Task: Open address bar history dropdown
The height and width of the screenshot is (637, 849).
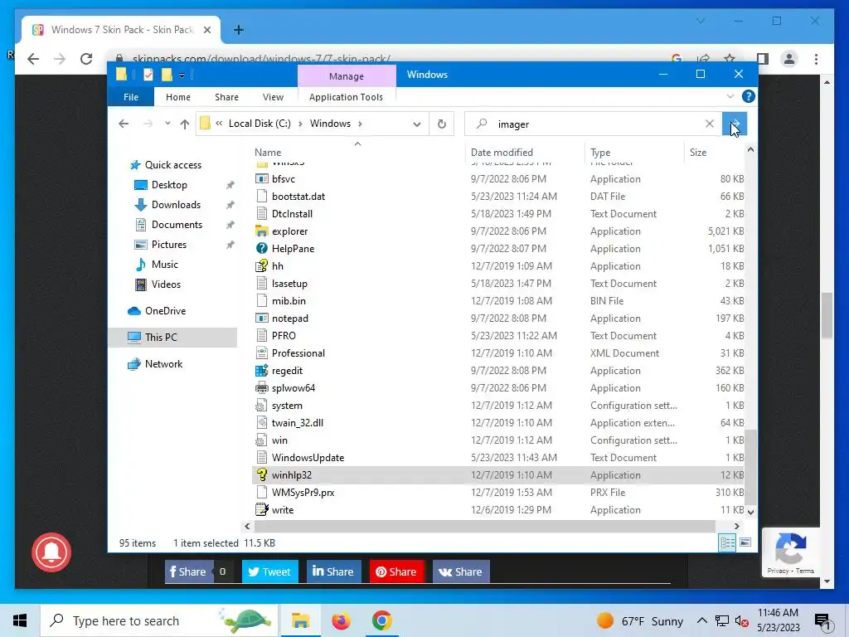Action: [x=416, y=124]
